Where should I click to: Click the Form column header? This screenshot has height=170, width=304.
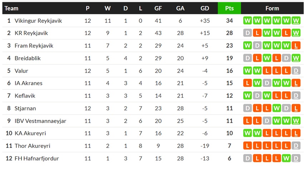pyautogui.click(x=272, y=8)
